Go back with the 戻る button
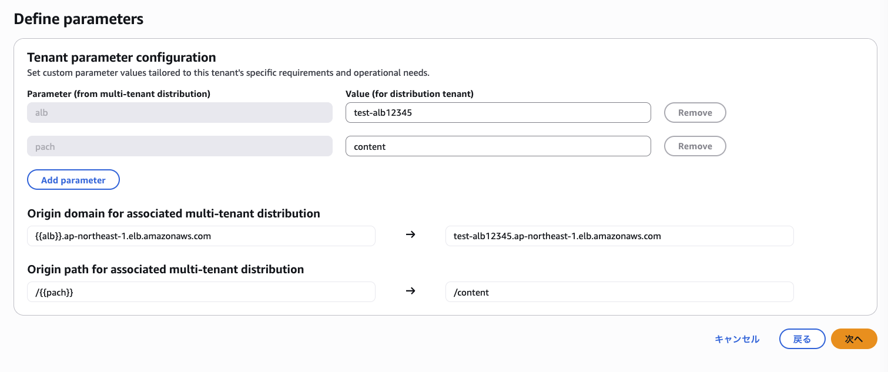 click(802, 339)
